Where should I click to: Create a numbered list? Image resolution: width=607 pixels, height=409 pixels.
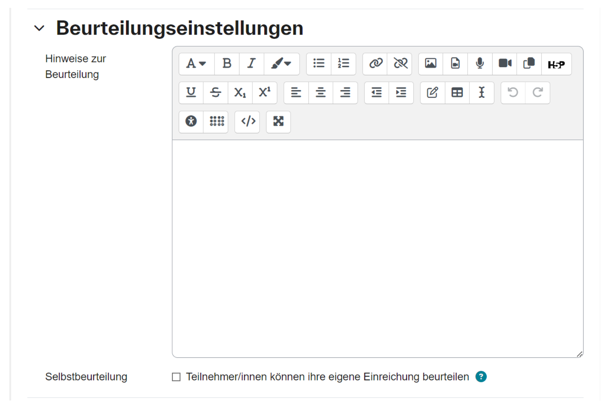pyautogui.click(x=343, y=64)
